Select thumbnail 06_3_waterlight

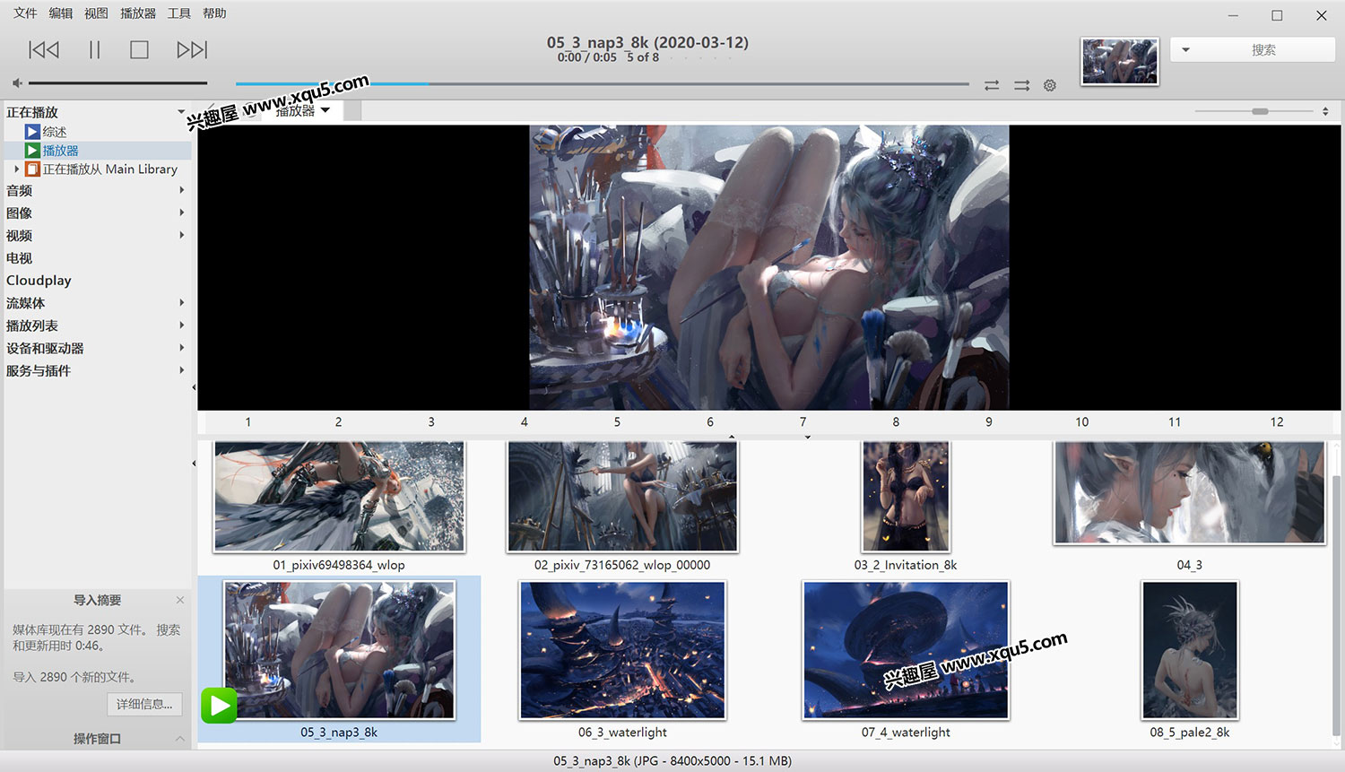tap(622, 650)
